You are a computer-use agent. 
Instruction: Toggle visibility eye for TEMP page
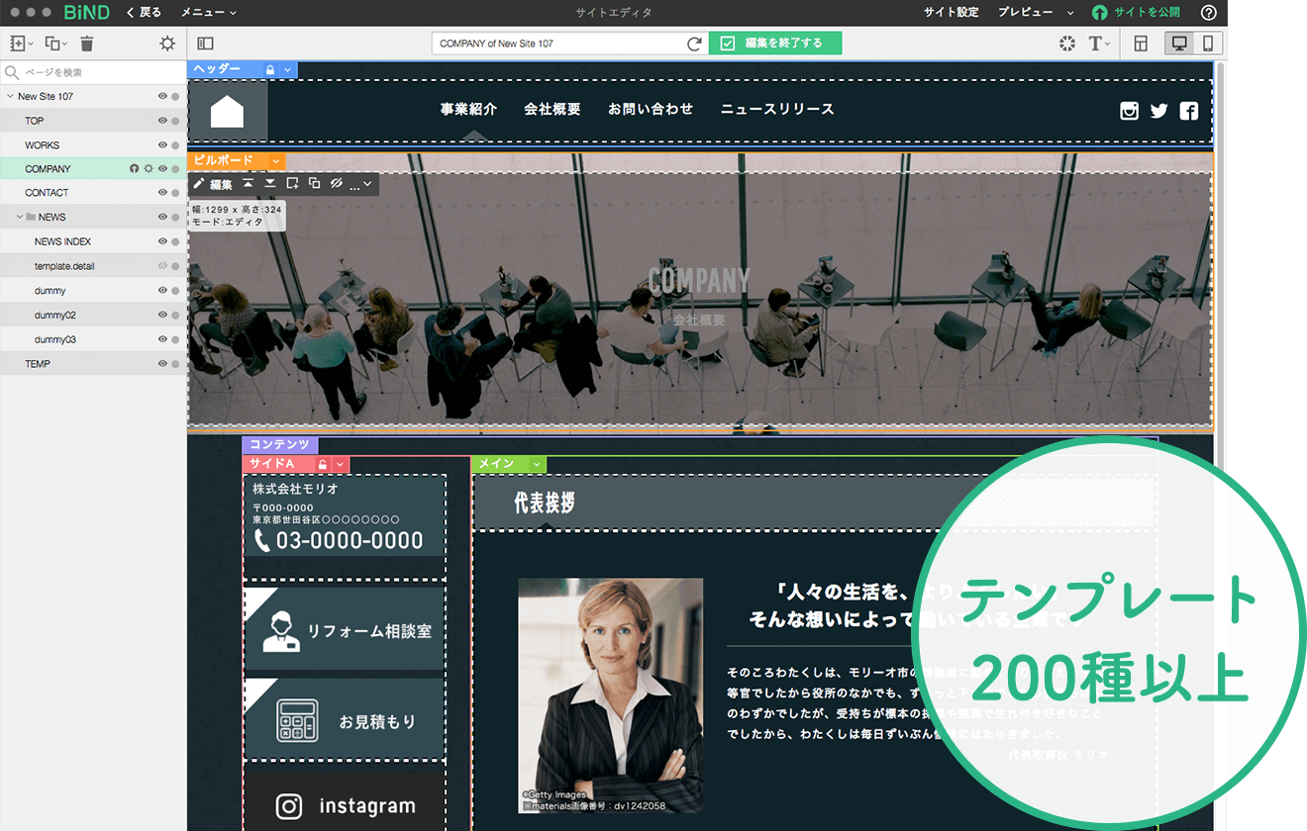coord(162,364)
